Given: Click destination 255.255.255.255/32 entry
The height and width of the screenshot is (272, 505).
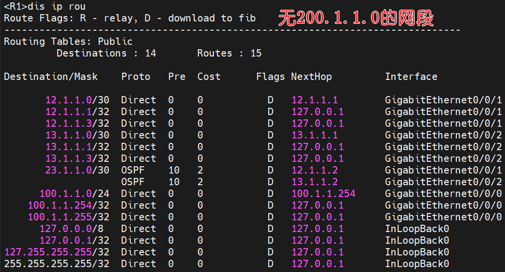Looking at the screenshot, I should point(56,264).
